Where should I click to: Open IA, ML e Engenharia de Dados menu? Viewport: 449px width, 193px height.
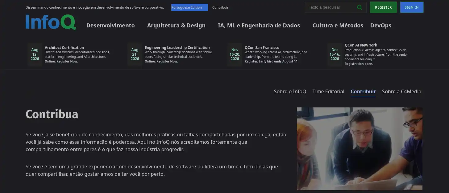click(x=259, y=26)
